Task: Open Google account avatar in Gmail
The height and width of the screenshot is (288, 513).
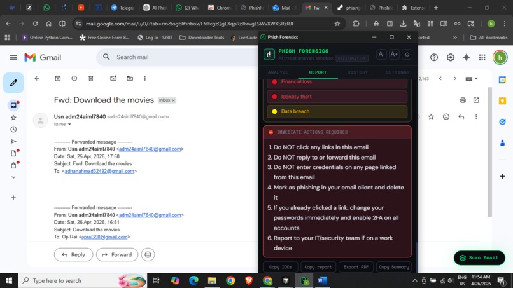Action: pos(500,57)
